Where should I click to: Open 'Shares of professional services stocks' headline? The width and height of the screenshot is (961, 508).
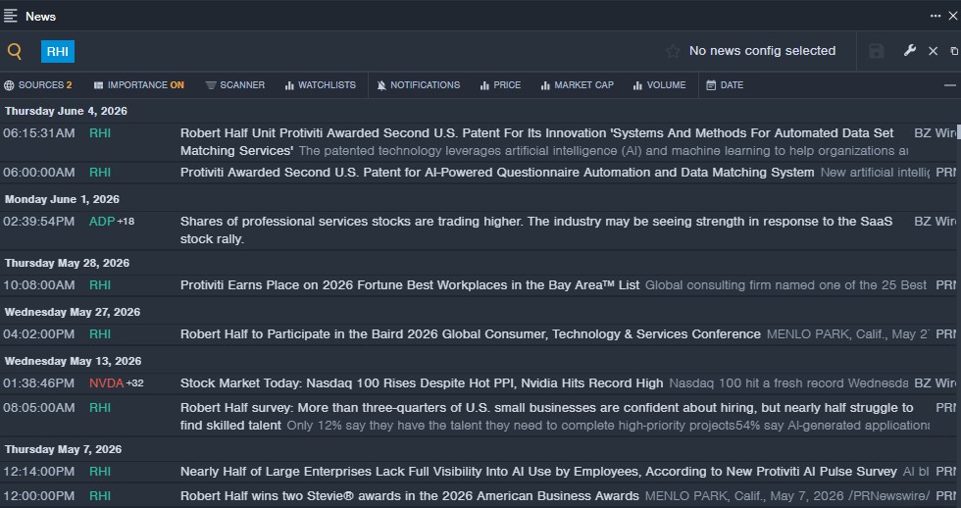pyautogui.click(x=536, y=229)
